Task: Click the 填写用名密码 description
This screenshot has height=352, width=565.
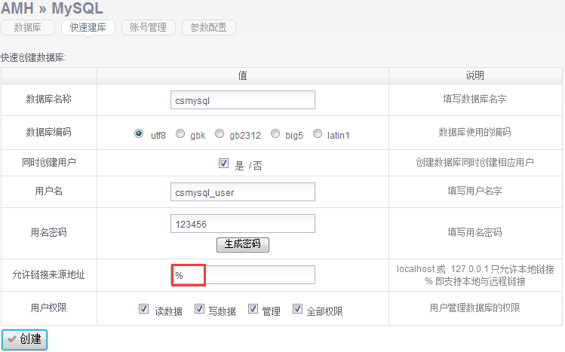Action: [x=475, y=232]
